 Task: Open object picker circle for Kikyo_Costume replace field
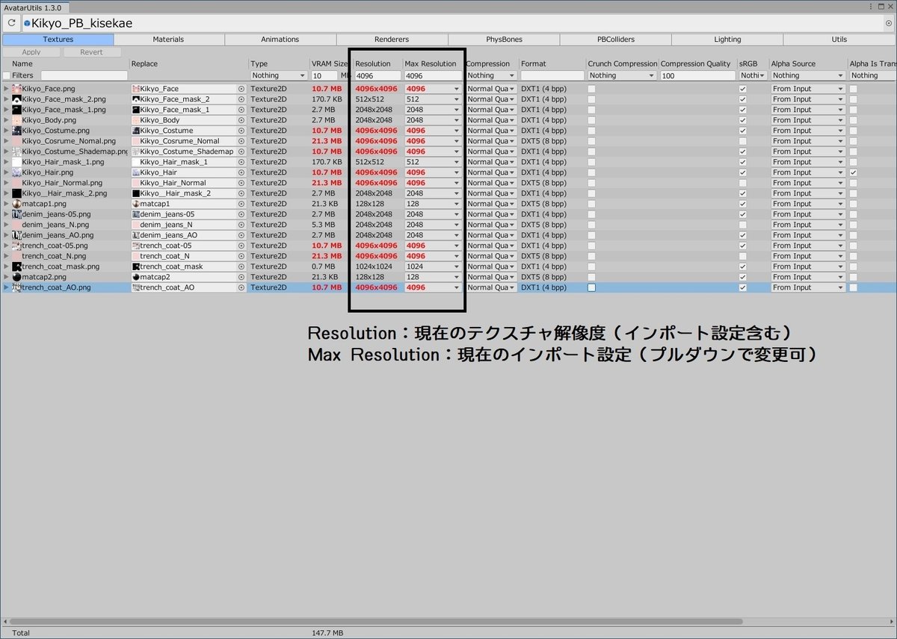241,130
